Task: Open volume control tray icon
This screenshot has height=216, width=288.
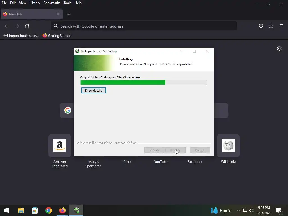Action: click(x=251, y=210)
